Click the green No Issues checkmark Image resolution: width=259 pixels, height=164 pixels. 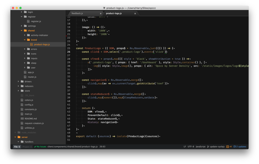[35, 147]
